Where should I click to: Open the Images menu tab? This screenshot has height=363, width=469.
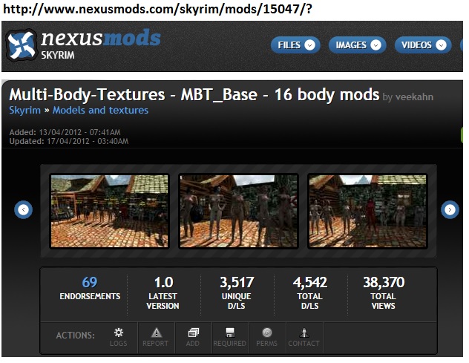[357, 45]
